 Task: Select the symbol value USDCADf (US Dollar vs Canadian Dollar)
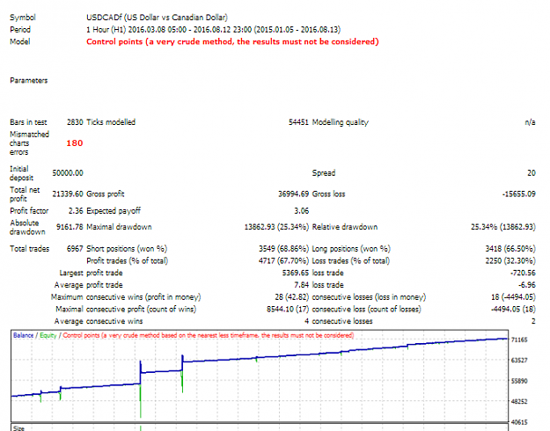pos(157,18)
